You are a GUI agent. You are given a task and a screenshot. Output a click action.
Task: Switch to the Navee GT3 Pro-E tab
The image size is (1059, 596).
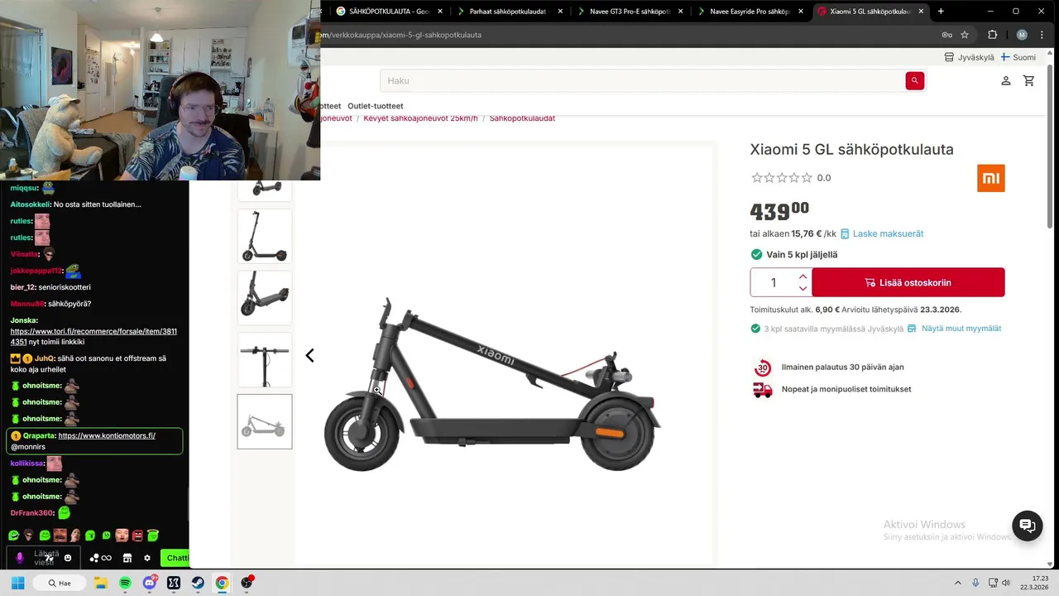click(630, 12)
